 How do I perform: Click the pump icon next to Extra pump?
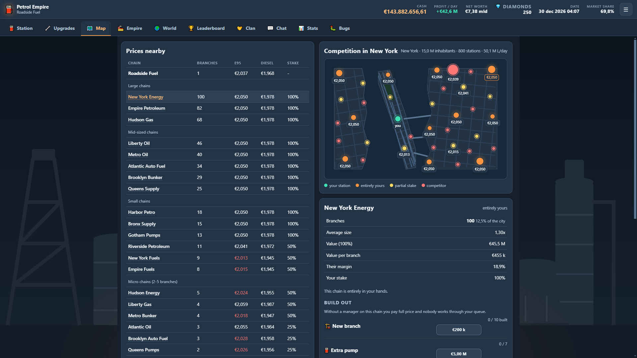(326, 350)
